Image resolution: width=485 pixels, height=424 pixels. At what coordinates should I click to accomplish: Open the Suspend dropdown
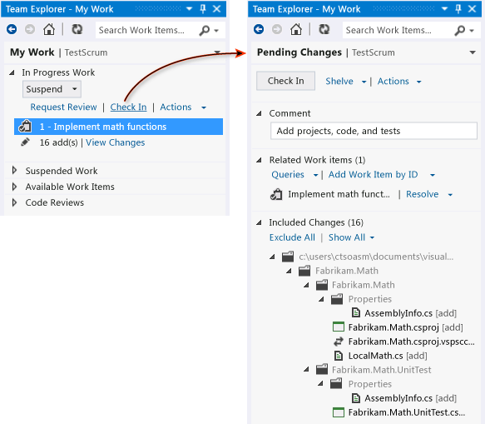tap(52, 89)
